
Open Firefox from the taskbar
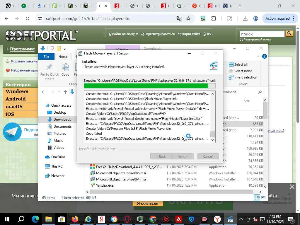coord(75,219)
